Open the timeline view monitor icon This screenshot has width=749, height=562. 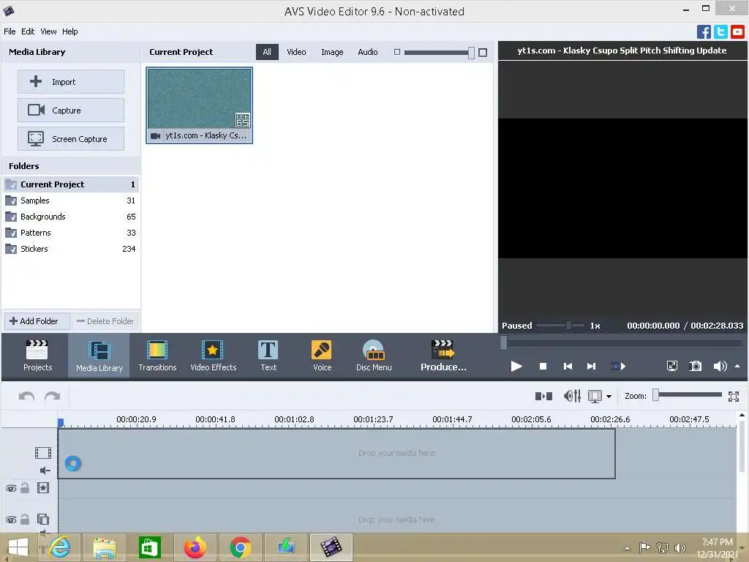[595, 396]
